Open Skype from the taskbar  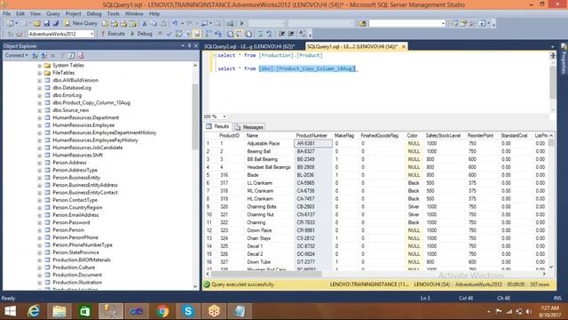188,311
